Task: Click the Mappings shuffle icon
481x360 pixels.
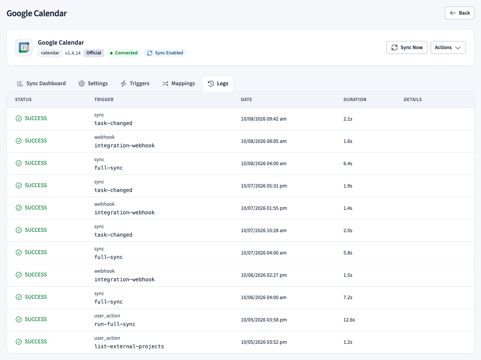Action: point(165,83)
